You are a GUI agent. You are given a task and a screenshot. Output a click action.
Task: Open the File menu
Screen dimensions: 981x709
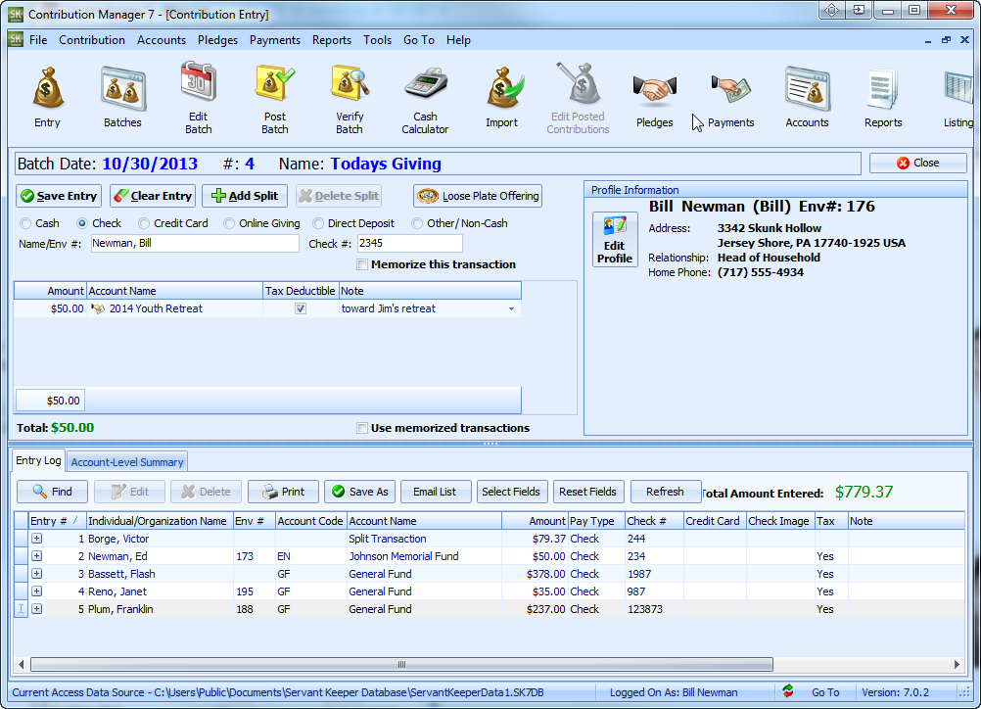38,40
